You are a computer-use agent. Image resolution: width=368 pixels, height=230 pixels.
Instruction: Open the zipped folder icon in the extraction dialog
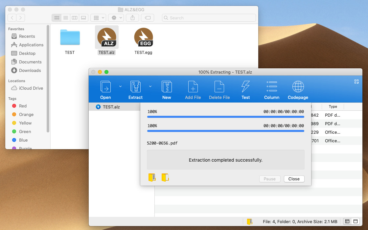[x=152, y=178]
